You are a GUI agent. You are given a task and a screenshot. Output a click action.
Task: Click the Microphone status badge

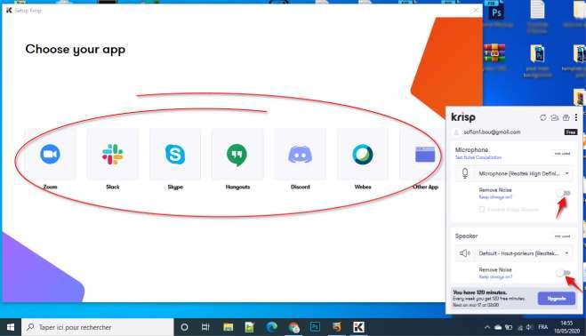point(562,154)
